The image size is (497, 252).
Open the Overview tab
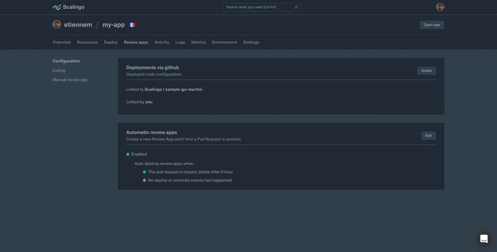pos(62,42)
